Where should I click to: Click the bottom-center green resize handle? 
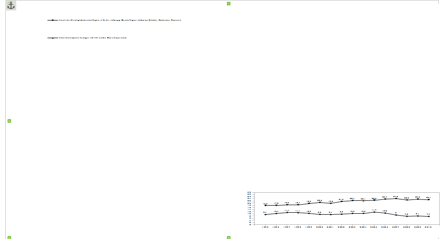click(x=228, y=237)
